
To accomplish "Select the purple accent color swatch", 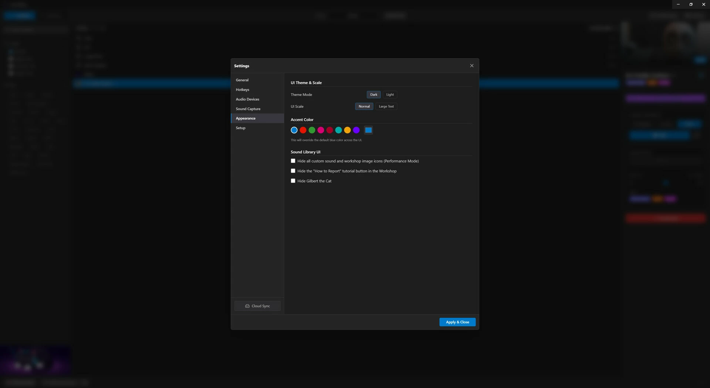I will point(356,130).
